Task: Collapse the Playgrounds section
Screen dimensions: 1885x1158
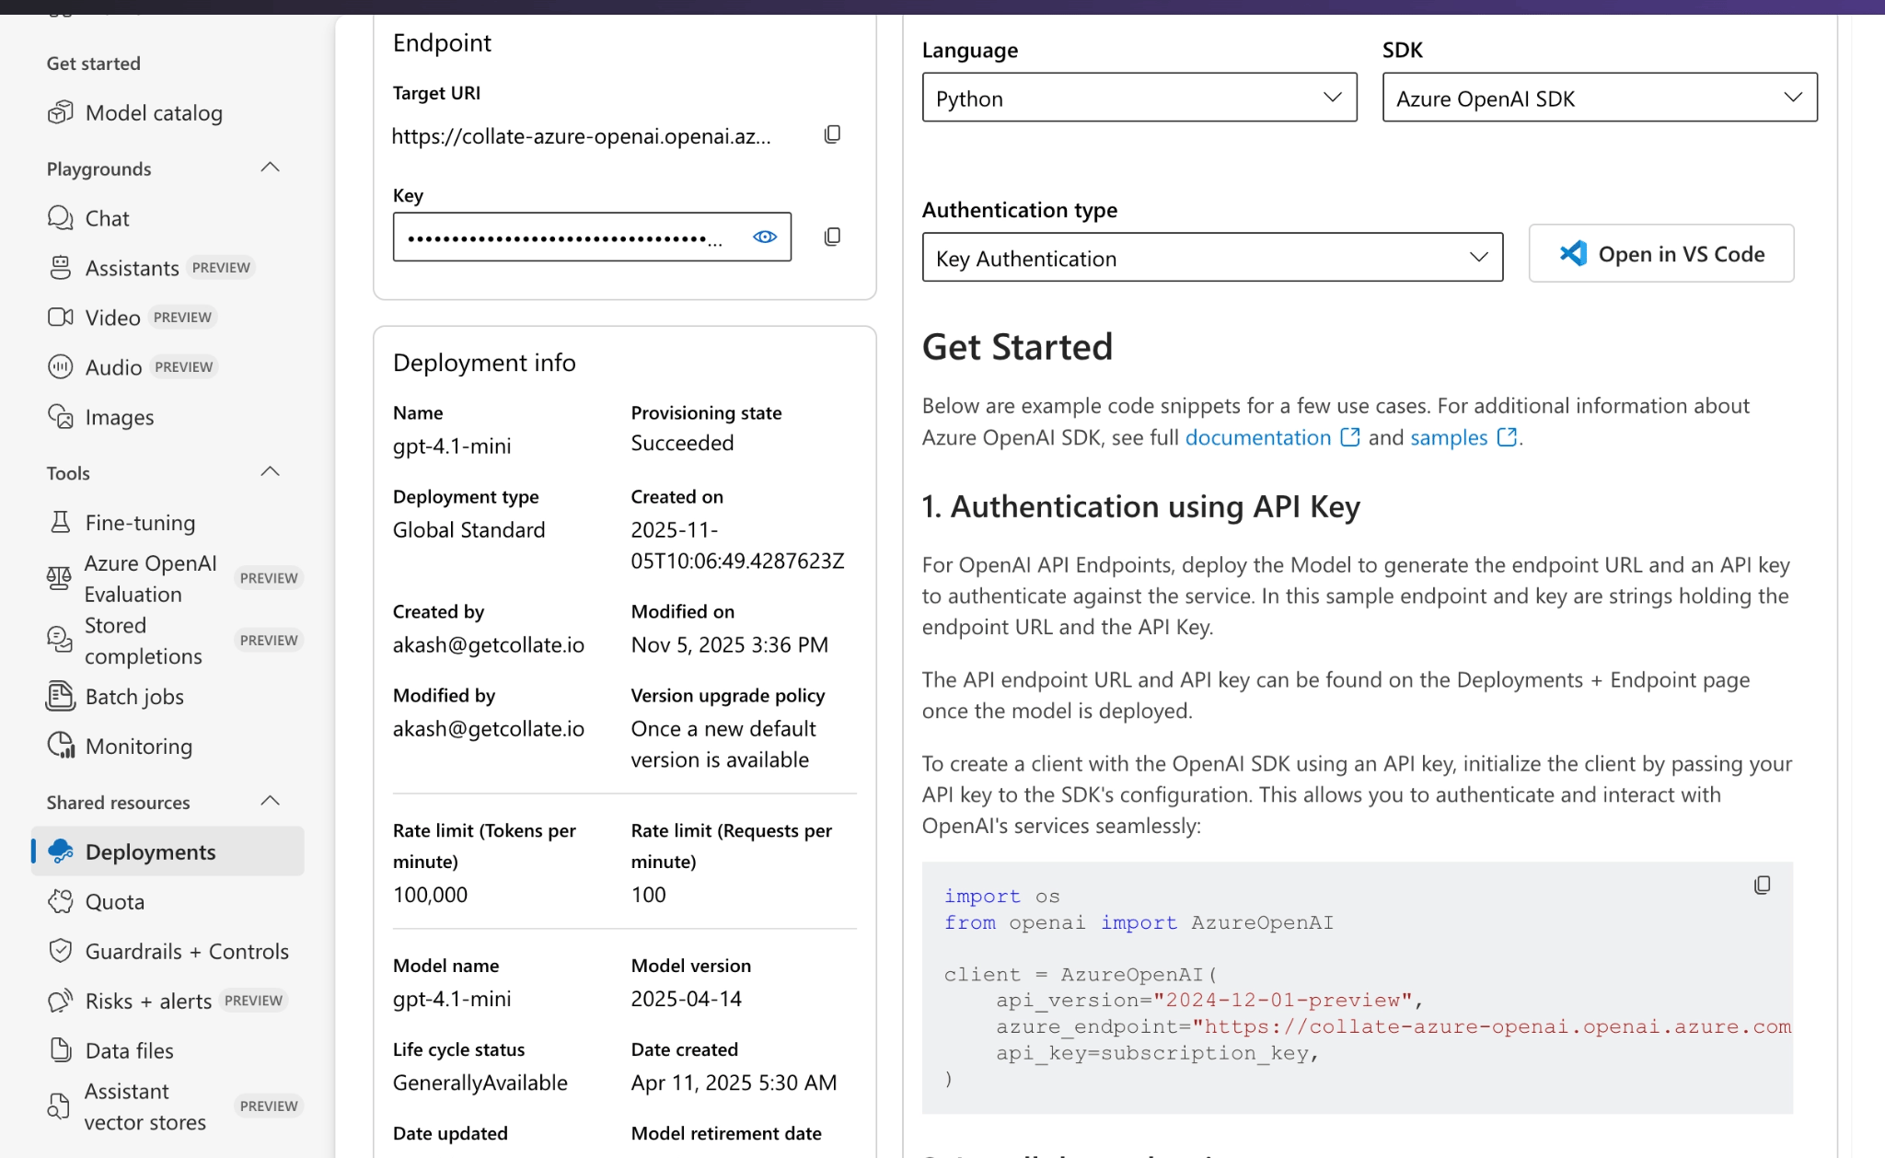Action: [x=270, y=168]
